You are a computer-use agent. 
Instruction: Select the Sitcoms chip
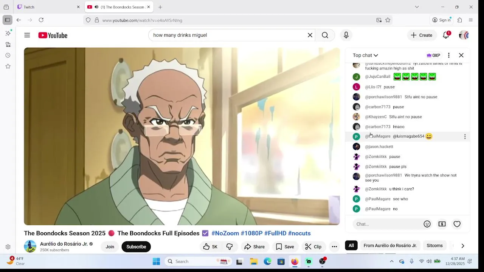tap(434, 246)
